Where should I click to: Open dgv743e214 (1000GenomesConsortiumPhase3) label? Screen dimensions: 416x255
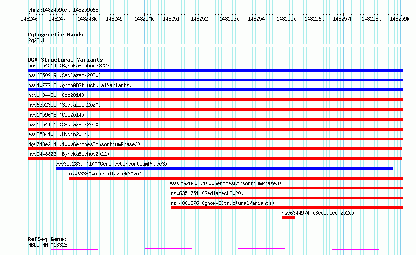84,144
